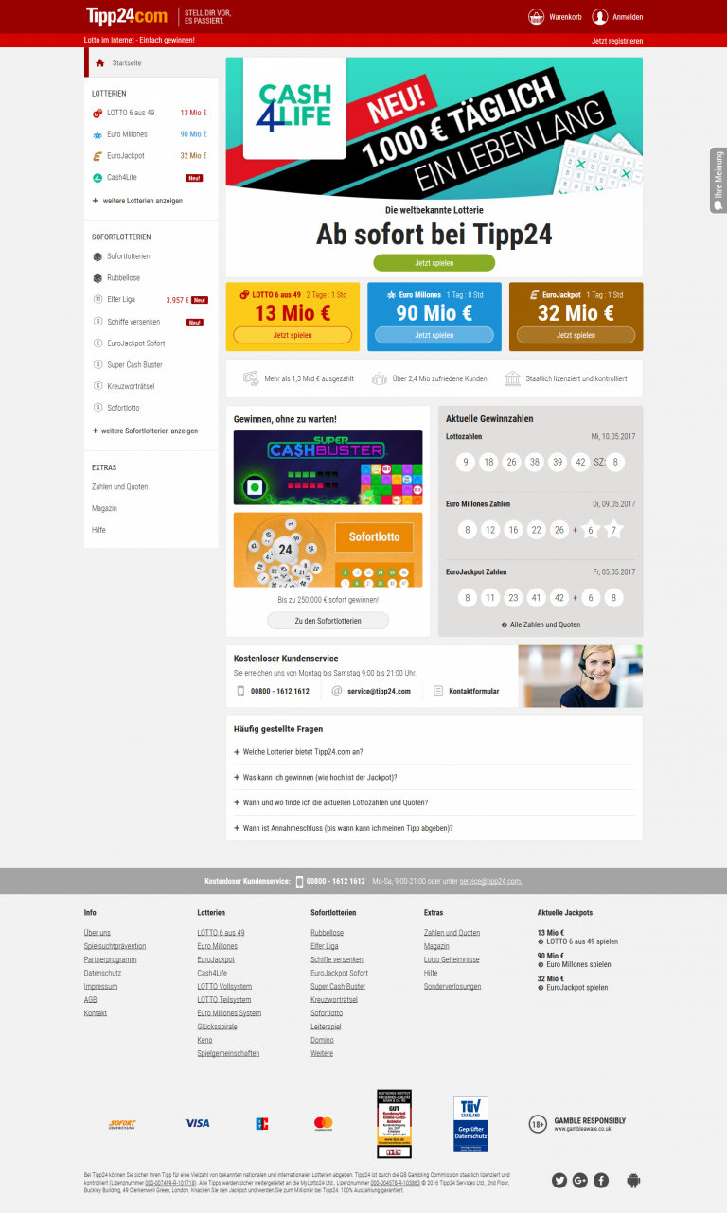Open Lotto Geheimnisse footer link
This screenshot has height=1213, width=727.
[452, 959]
